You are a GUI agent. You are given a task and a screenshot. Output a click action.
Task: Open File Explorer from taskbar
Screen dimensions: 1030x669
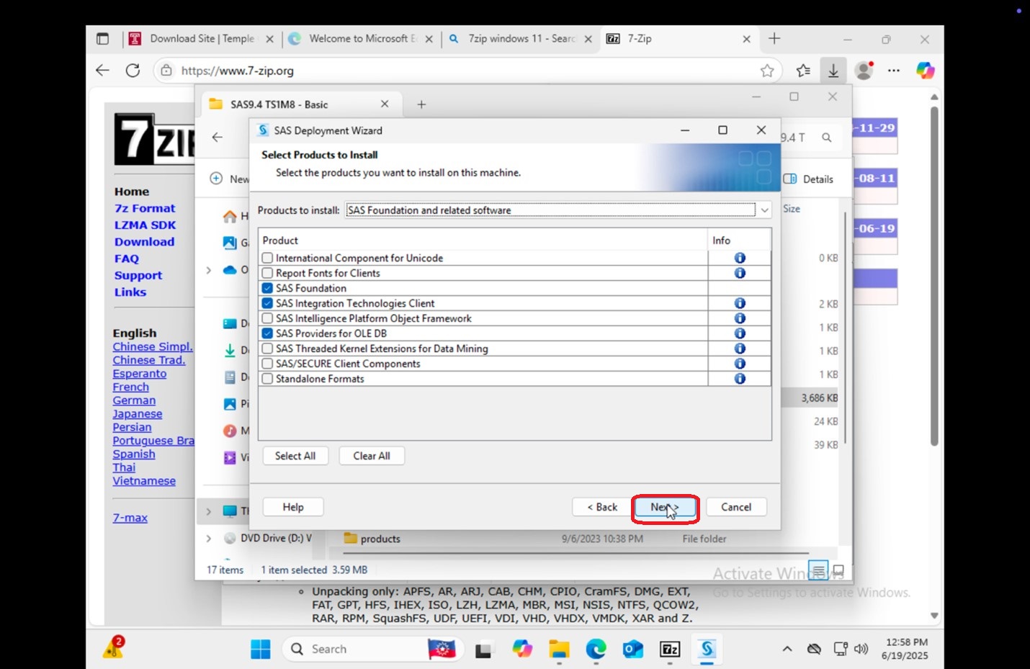(x=559, y=649)
